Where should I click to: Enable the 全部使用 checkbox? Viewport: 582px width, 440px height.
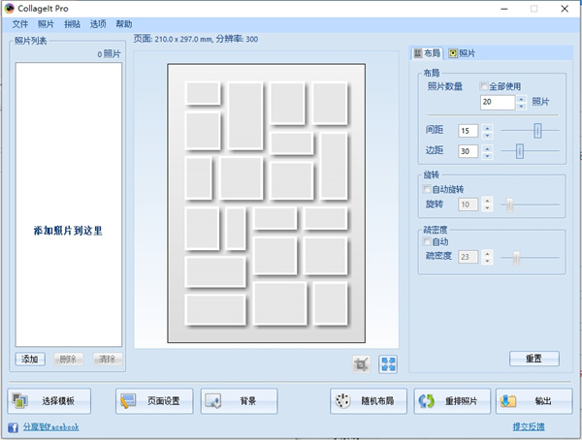484,86
